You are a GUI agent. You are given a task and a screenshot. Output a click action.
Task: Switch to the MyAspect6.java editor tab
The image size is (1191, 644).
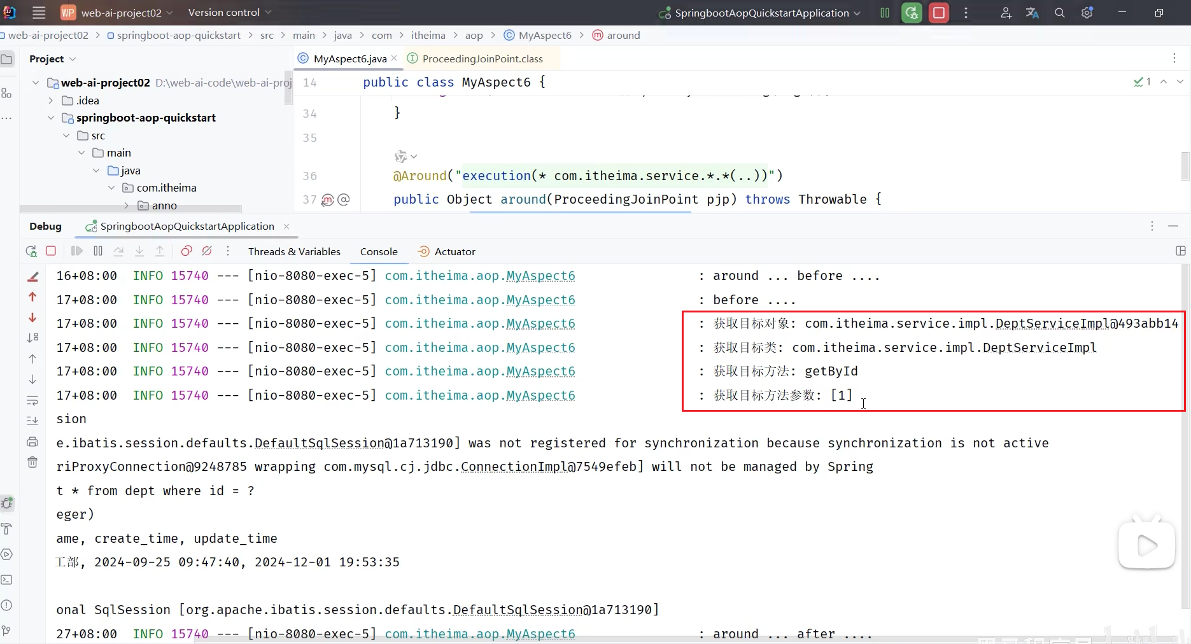coord(349,59)
